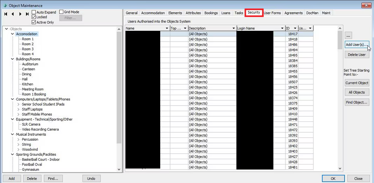Open the ID column filter dropdown
Viewport: 374px width, 183px height.
(x=295, y=28)
